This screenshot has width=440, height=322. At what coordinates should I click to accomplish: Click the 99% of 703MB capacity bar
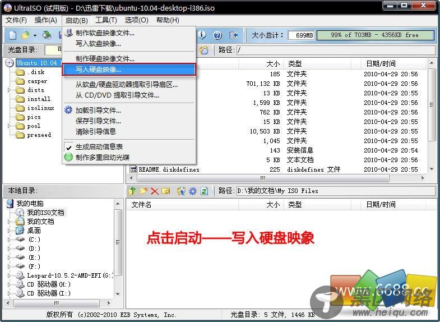click(376, 35)
